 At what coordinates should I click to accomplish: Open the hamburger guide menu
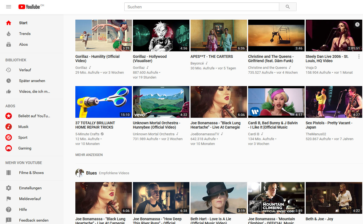pos(9,7)
